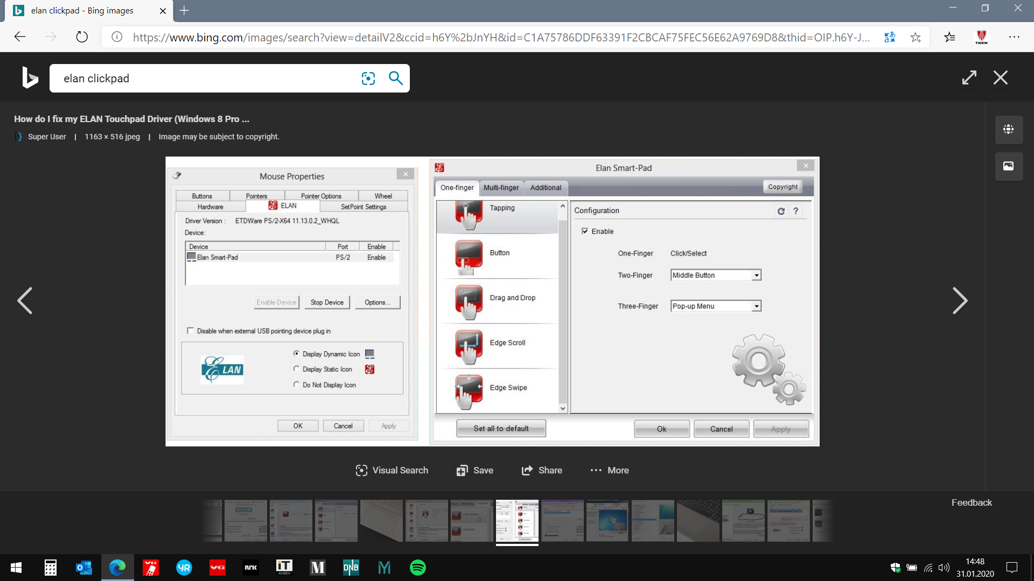Switch to the Multi-finger tab in pictured Smart-Pad
Viewport: 1034px width, 581px height.
tap(501, 188)
